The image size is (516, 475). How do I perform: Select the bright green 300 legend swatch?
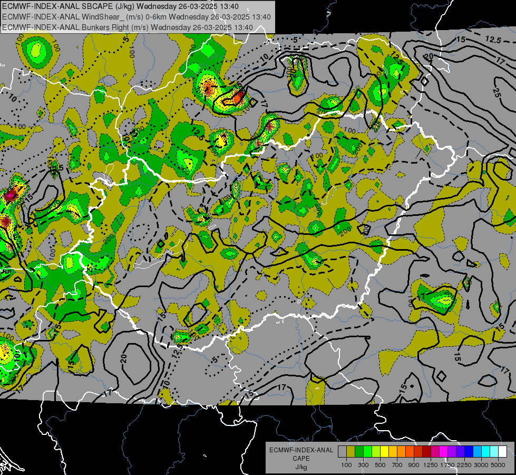click(367, 452)
